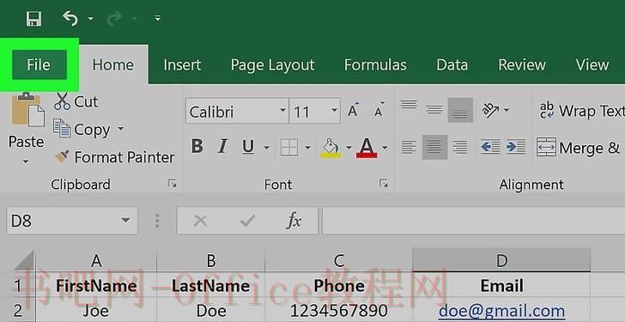
Task: Open the doe@gmail.com email link
Action: pyautogui.click(x=501, y=311)
